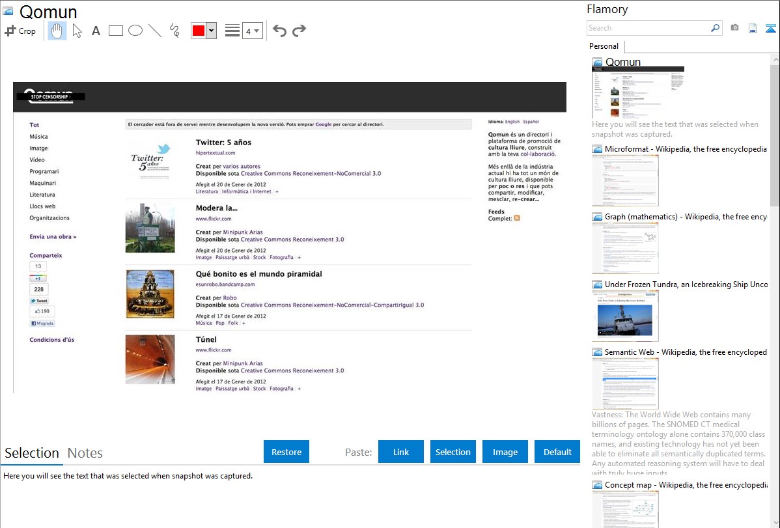780x528 pixels.
Task: Select the straight line tool
Action: point(155,31)
